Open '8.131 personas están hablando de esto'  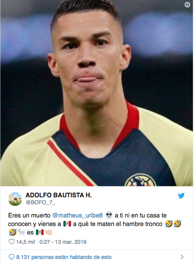[64, 257]
